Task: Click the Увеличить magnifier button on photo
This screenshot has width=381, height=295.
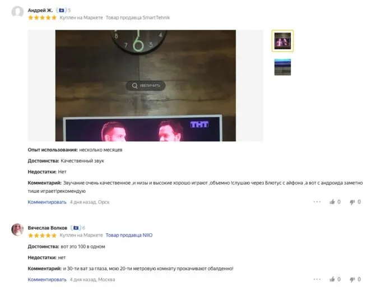Action: pos(146,86)
